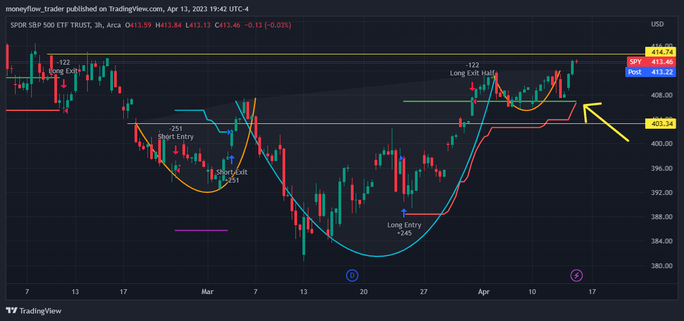Click the Long Entry +245 annotation
684x321 pixels.
[404, 229]
